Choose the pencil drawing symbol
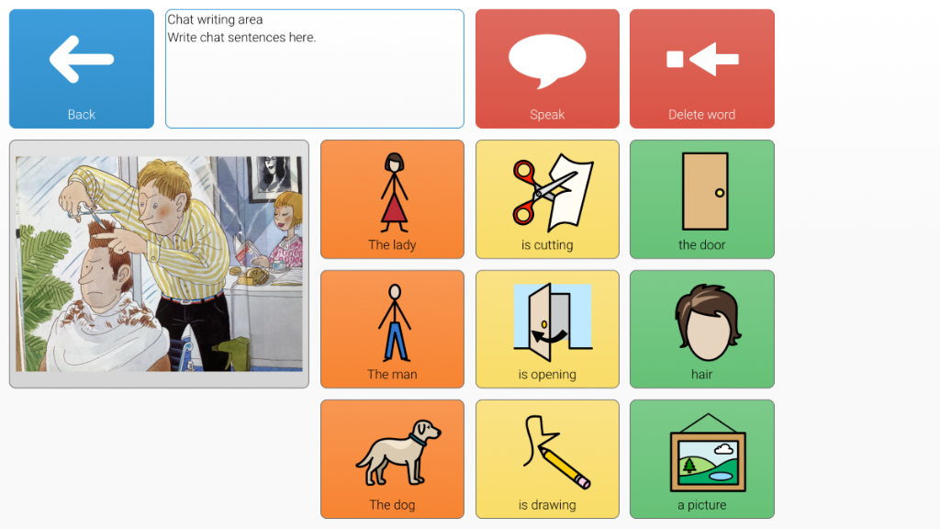Image resolution: width=940 pixels, height=529 pixels. [556, 452]
